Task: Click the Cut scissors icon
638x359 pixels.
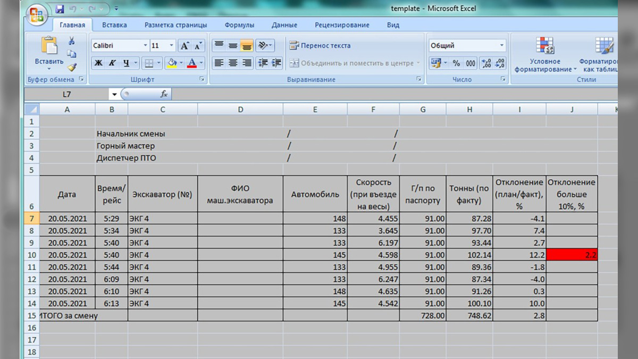Action: (72, 41)
